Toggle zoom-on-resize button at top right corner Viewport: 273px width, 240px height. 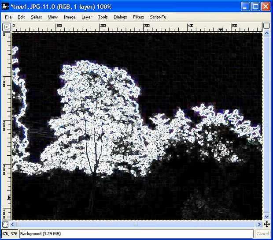[266, 26]
